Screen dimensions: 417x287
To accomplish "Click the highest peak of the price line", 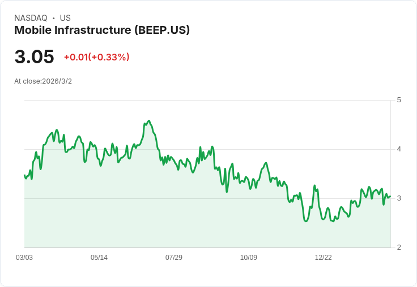I will [148, 121].
